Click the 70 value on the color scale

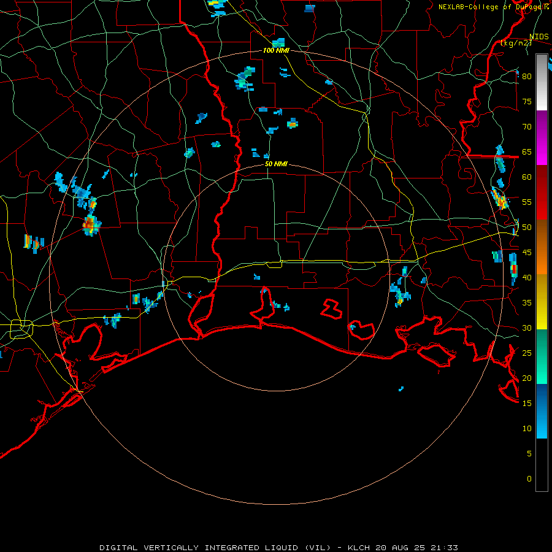527,127
